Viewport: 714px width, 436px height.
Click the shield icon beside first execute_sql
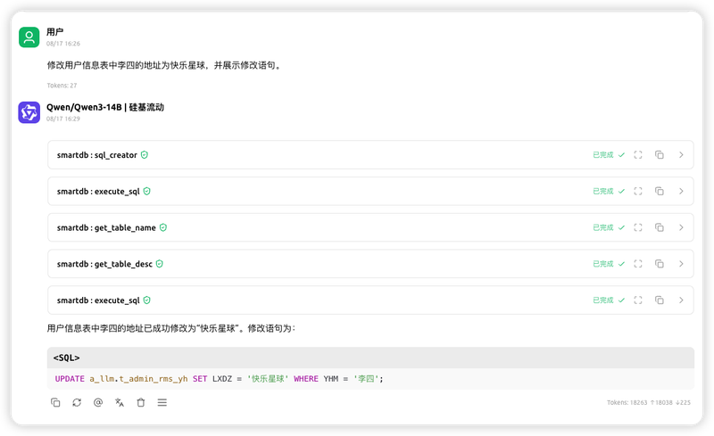coord(146,191)
